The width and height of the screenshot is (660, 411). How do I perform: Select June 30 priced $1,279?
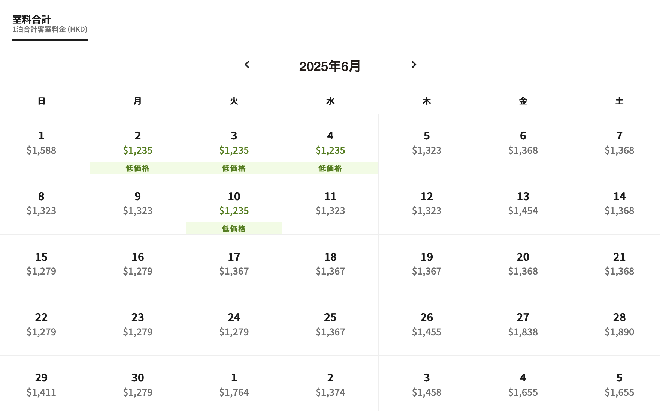tap(138, 384)
